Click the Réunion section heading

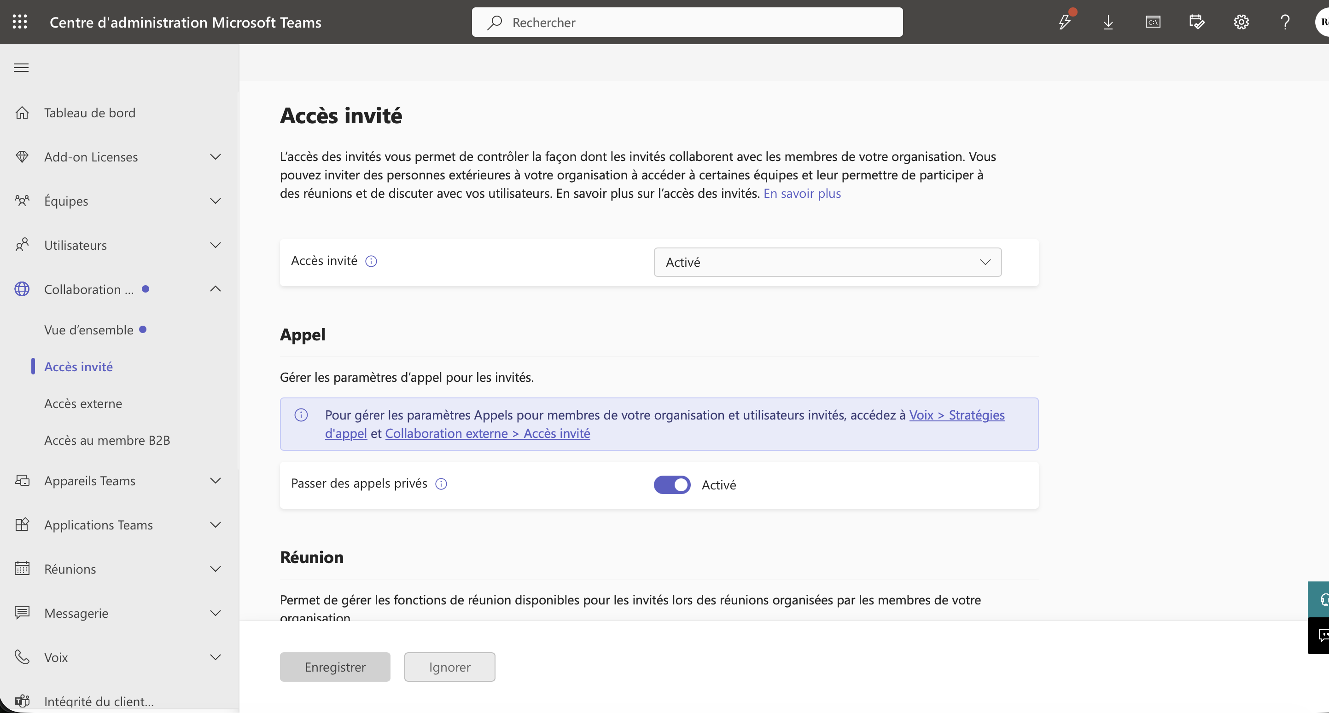[x=312, y=557]
